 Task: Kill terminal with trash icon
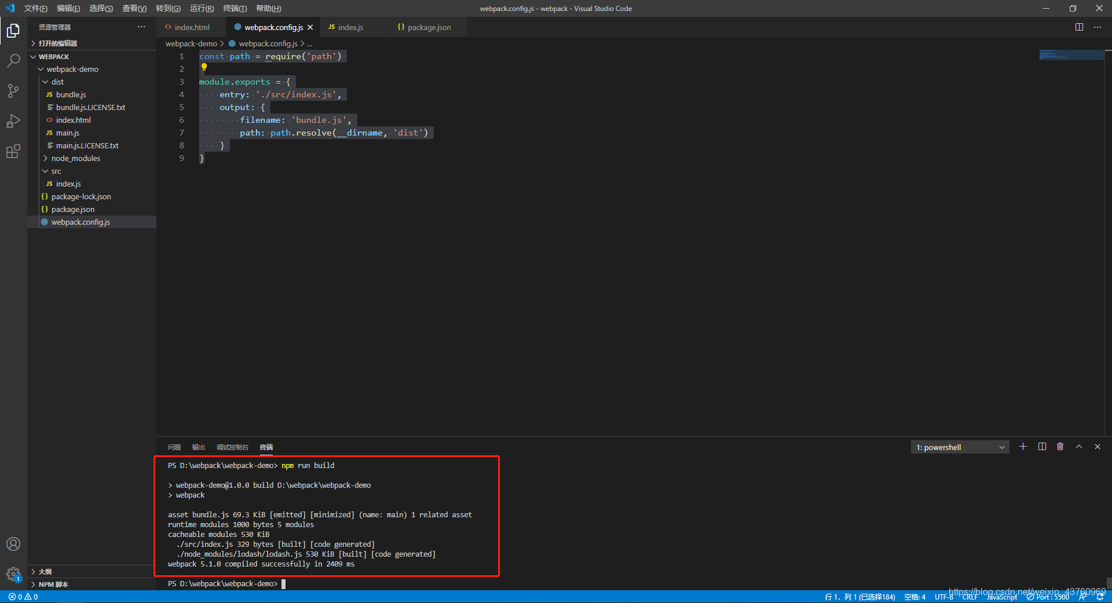[1060, 447]
